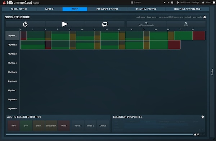
Task: Select the Rhythm 1 row
Action: tap(12, 36)
